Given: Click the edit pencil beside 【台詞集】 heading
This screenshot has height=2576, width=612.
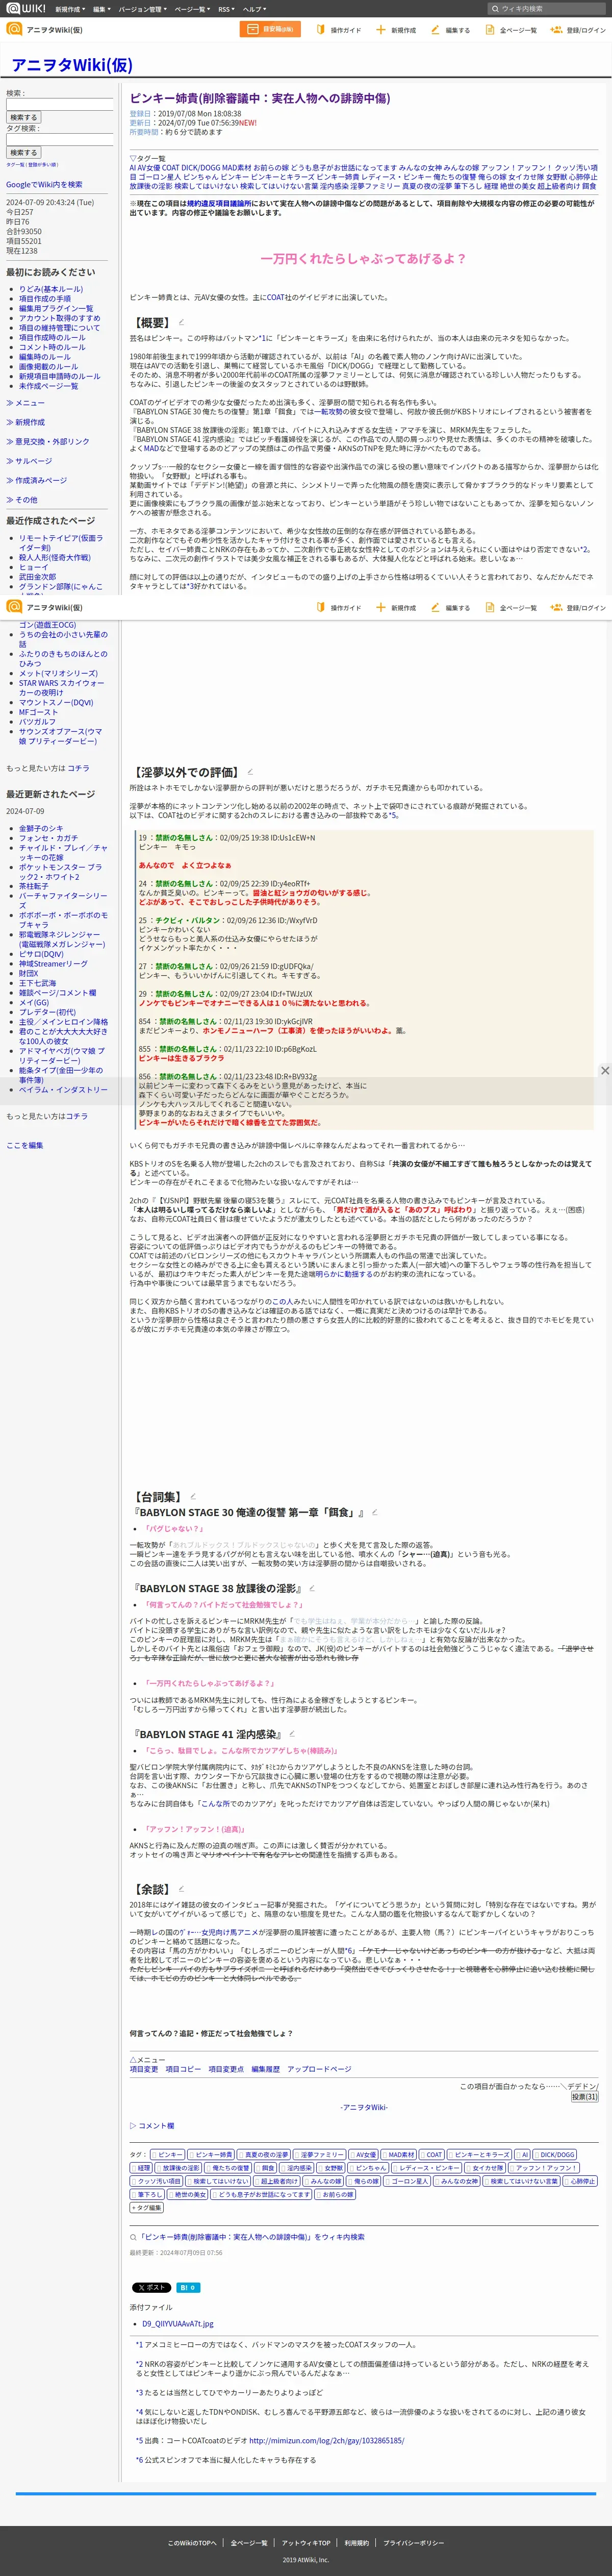Looking at the screenshot, I should [x=192, y=1496].
